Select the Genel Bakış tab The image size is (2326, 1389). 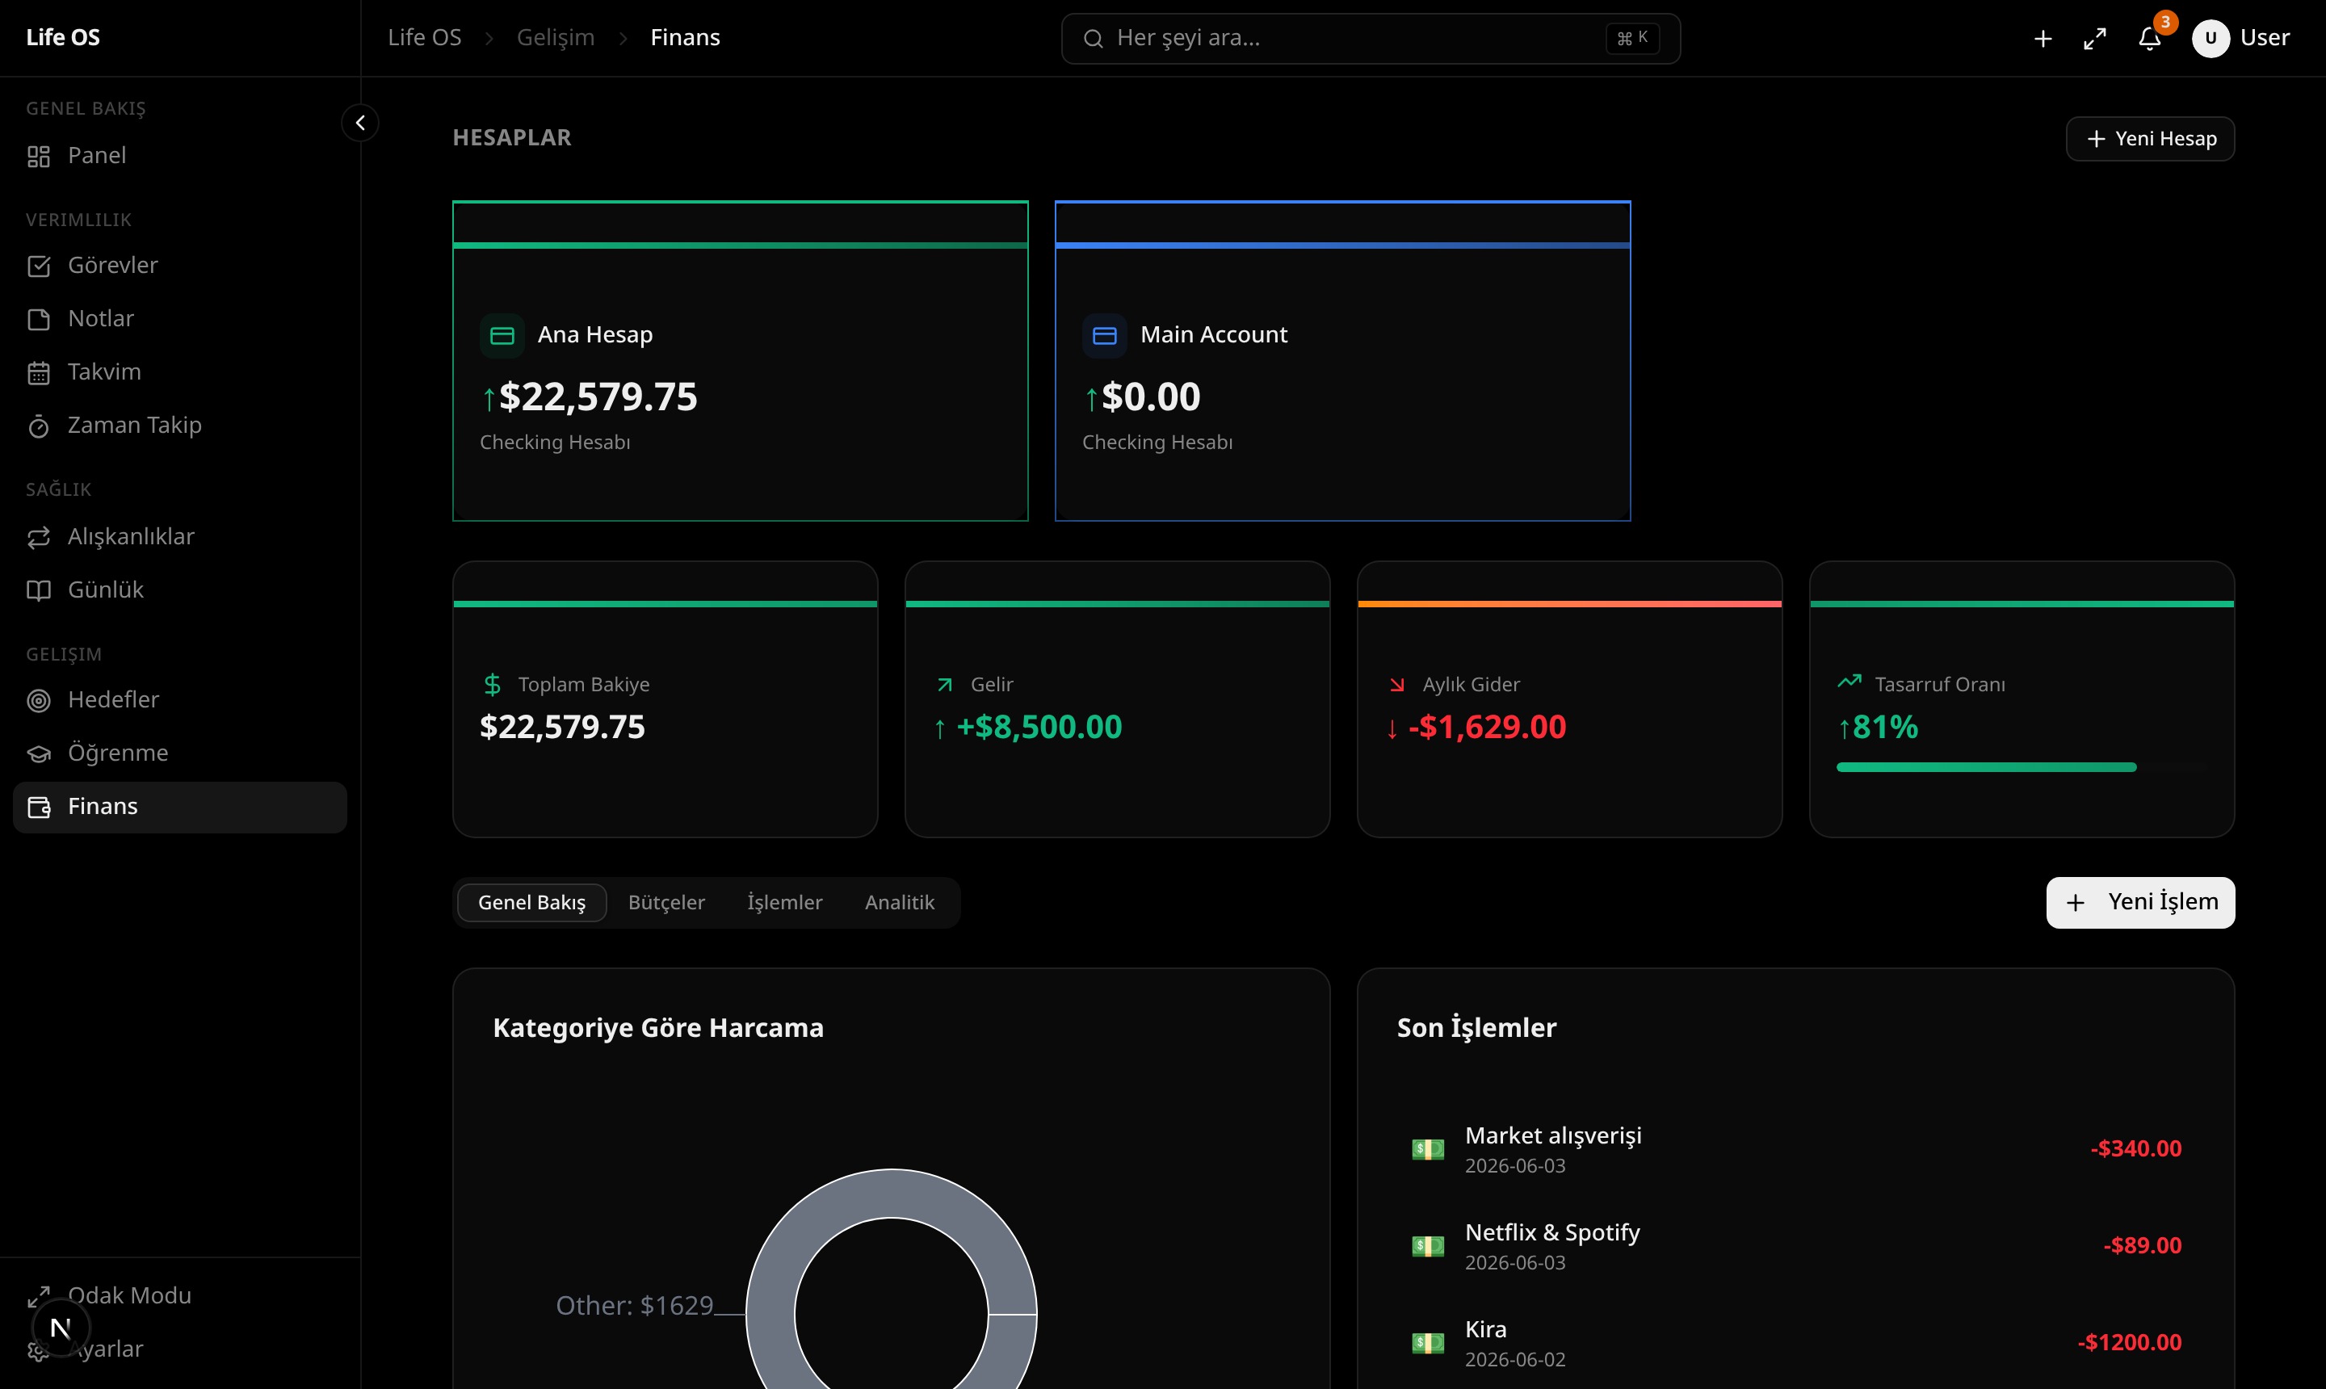tap(531, 902)
